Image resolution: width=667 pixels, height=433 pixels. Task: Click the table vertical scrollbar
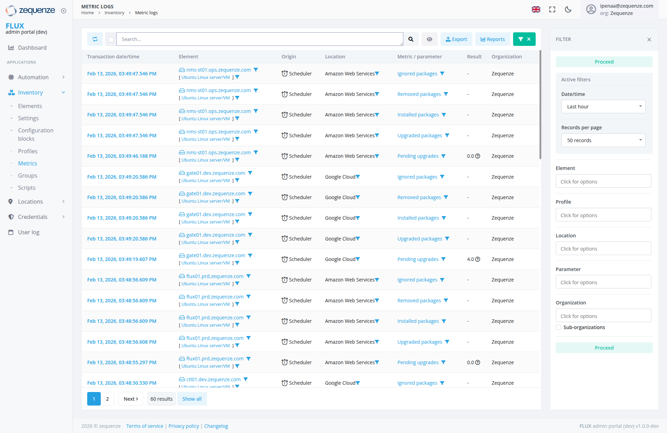pos(540,104)
